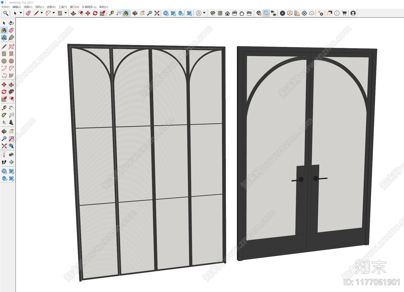Select the Paint Bucket tool in left panel

4,30
